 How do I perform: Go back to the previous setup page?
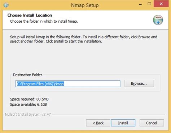pyautogui.click(x=98, y=123)
